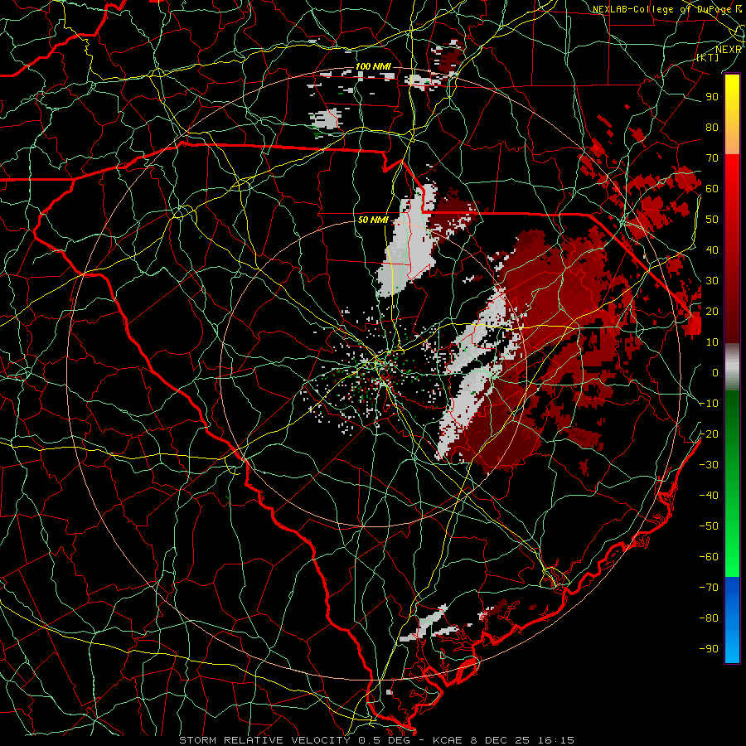Select the 0 value on the velocity scale
Screen dimensions: 746x746
(x=715, y=373)
